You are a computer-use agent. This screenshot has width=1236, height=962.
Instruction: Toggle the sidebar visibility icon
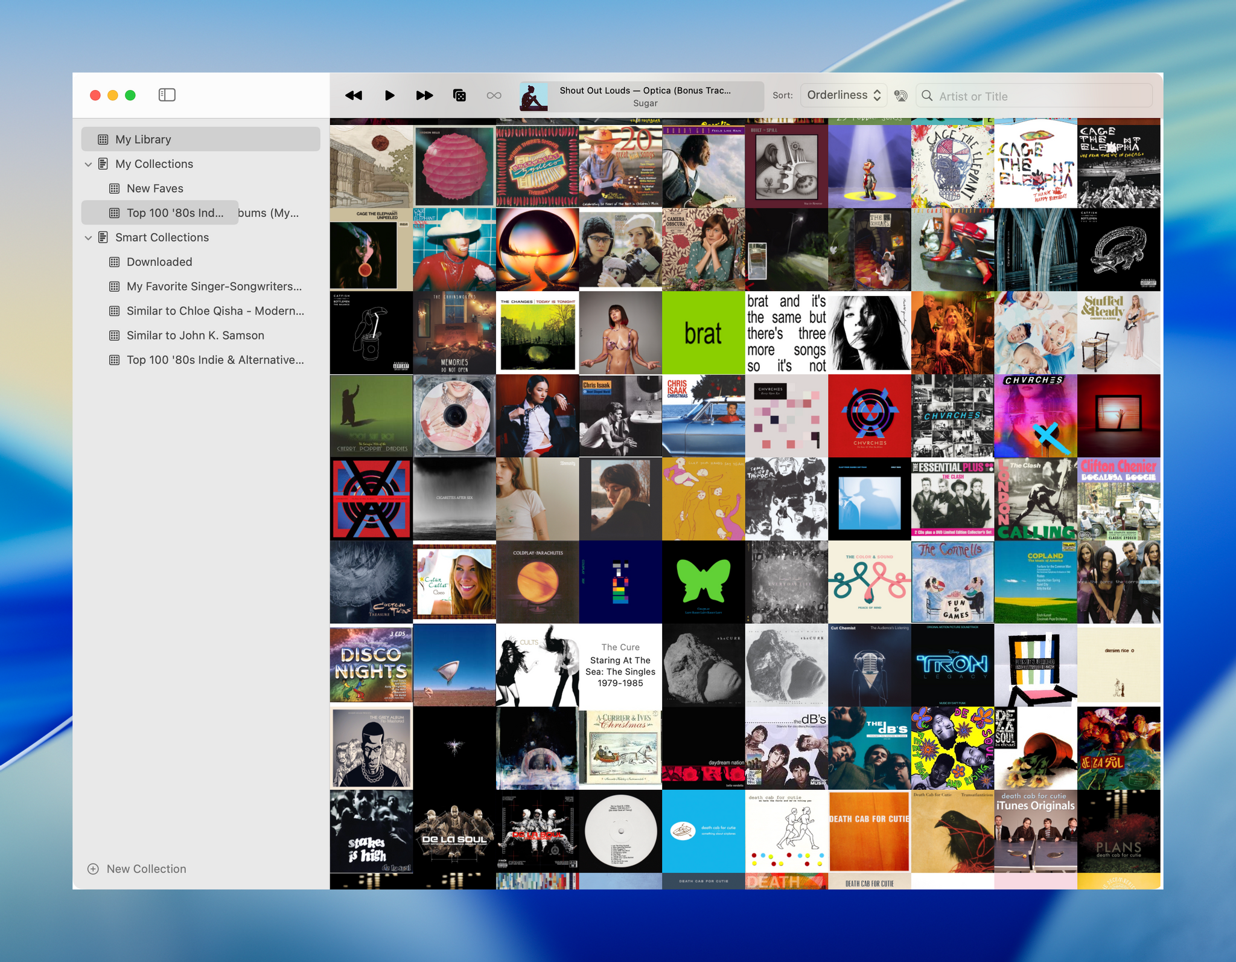[x=167, y=95]
